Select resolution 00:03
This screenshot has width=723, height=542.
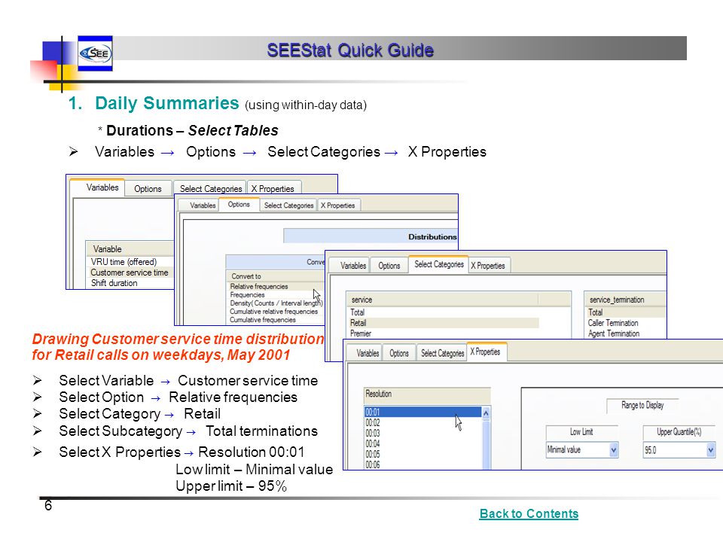pos(423,433)
